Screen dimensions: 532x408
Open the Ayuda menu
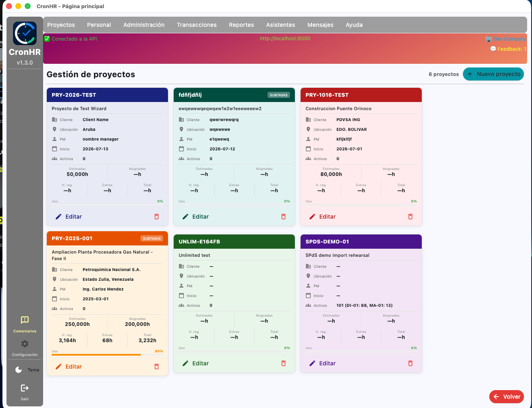(354, 25)
